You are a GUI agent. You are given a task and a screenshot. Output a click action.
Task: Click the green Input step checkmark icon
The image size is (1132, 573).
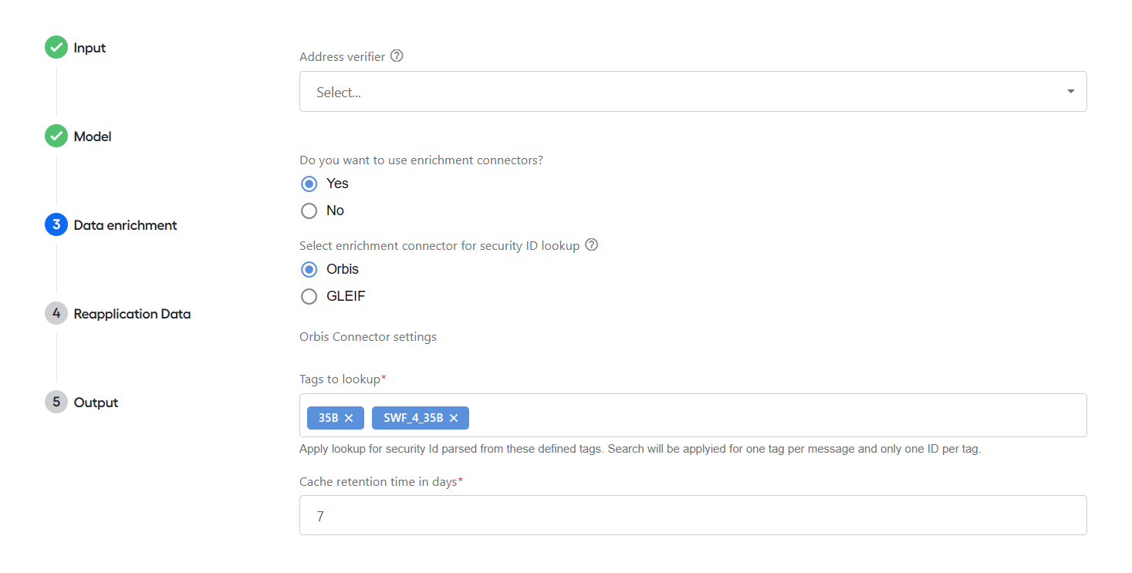click(56, 48)
